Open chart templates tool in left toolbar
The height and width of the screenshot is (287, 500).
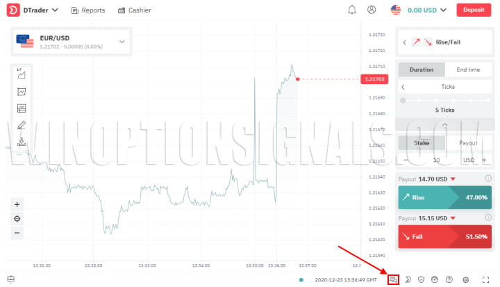pyautogui.click(x=22, y=108)
